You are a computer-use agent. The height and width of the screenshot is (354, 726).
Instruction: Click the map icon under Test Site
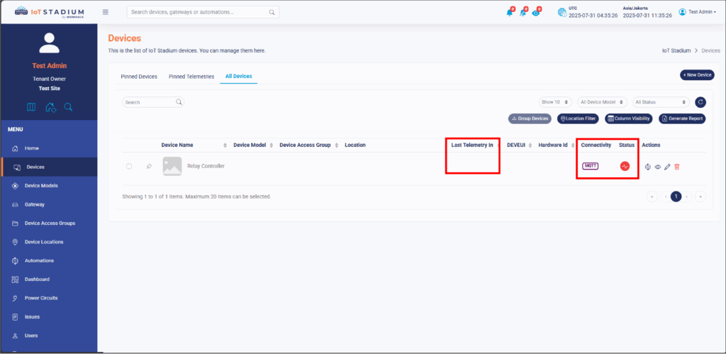31,107
